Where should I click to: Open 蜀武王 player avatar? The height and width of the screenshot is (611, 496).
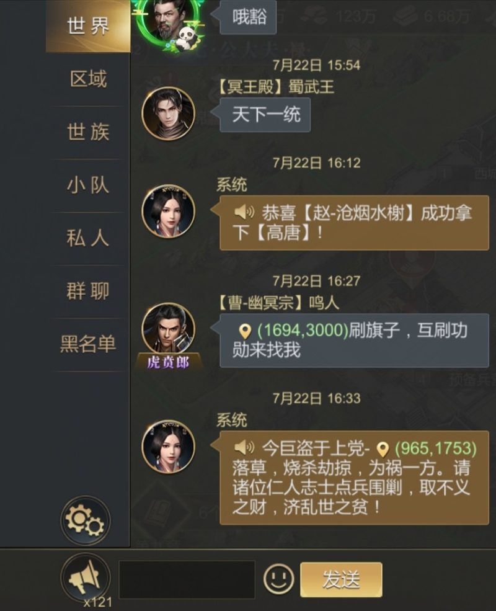point(168,114)
